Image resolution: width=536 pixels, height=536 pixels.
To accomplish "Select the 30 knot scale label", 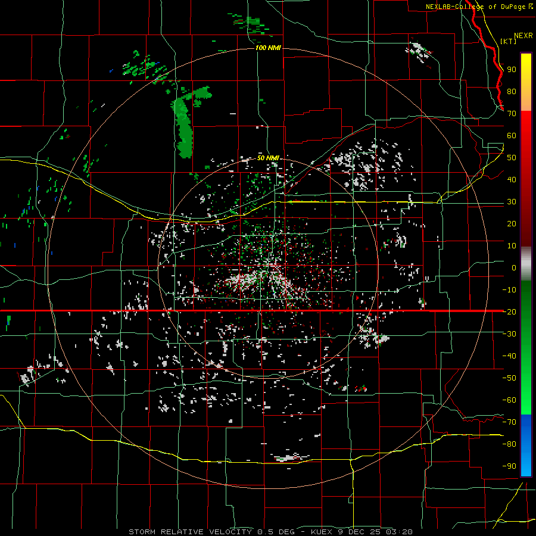I will (512, 202).
